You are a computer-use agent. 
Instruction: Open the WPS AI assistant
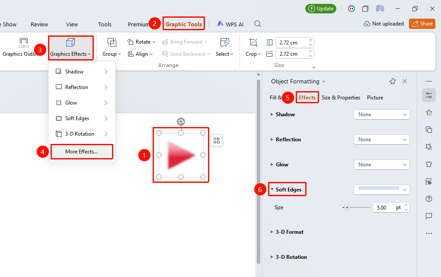[x=230, y=24]
